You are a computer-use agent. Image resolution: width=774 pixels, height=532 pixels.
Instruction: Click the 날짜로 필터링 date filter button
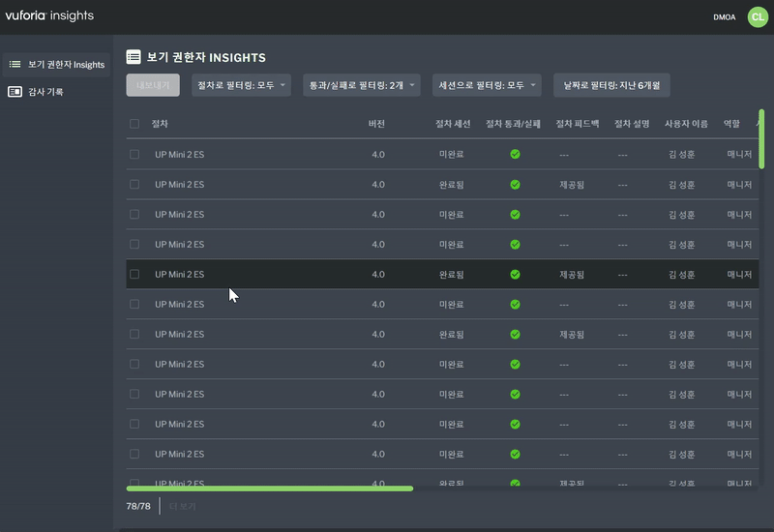610,85
